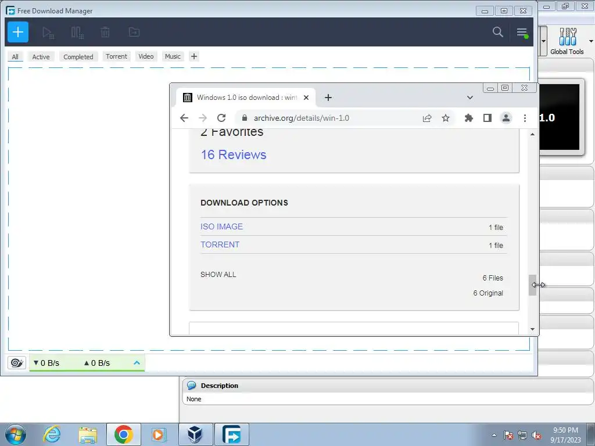Go forward in Chrome browser
This screenshot has width=595, height=446.
pos(203,118)
